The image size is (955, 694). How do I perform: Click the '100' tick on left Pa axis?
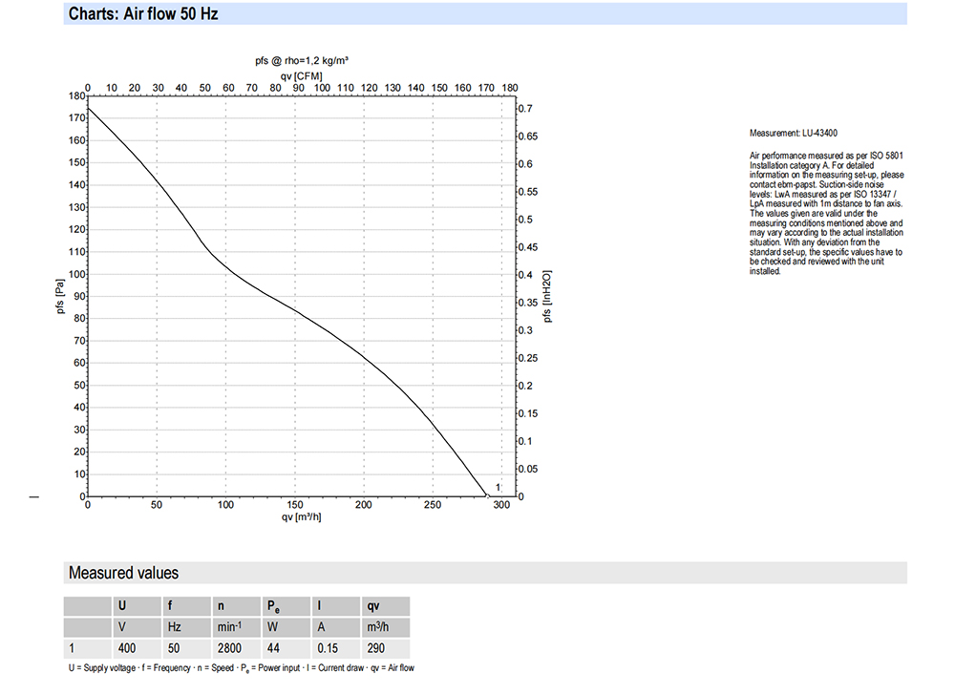[x=76, y=274]
